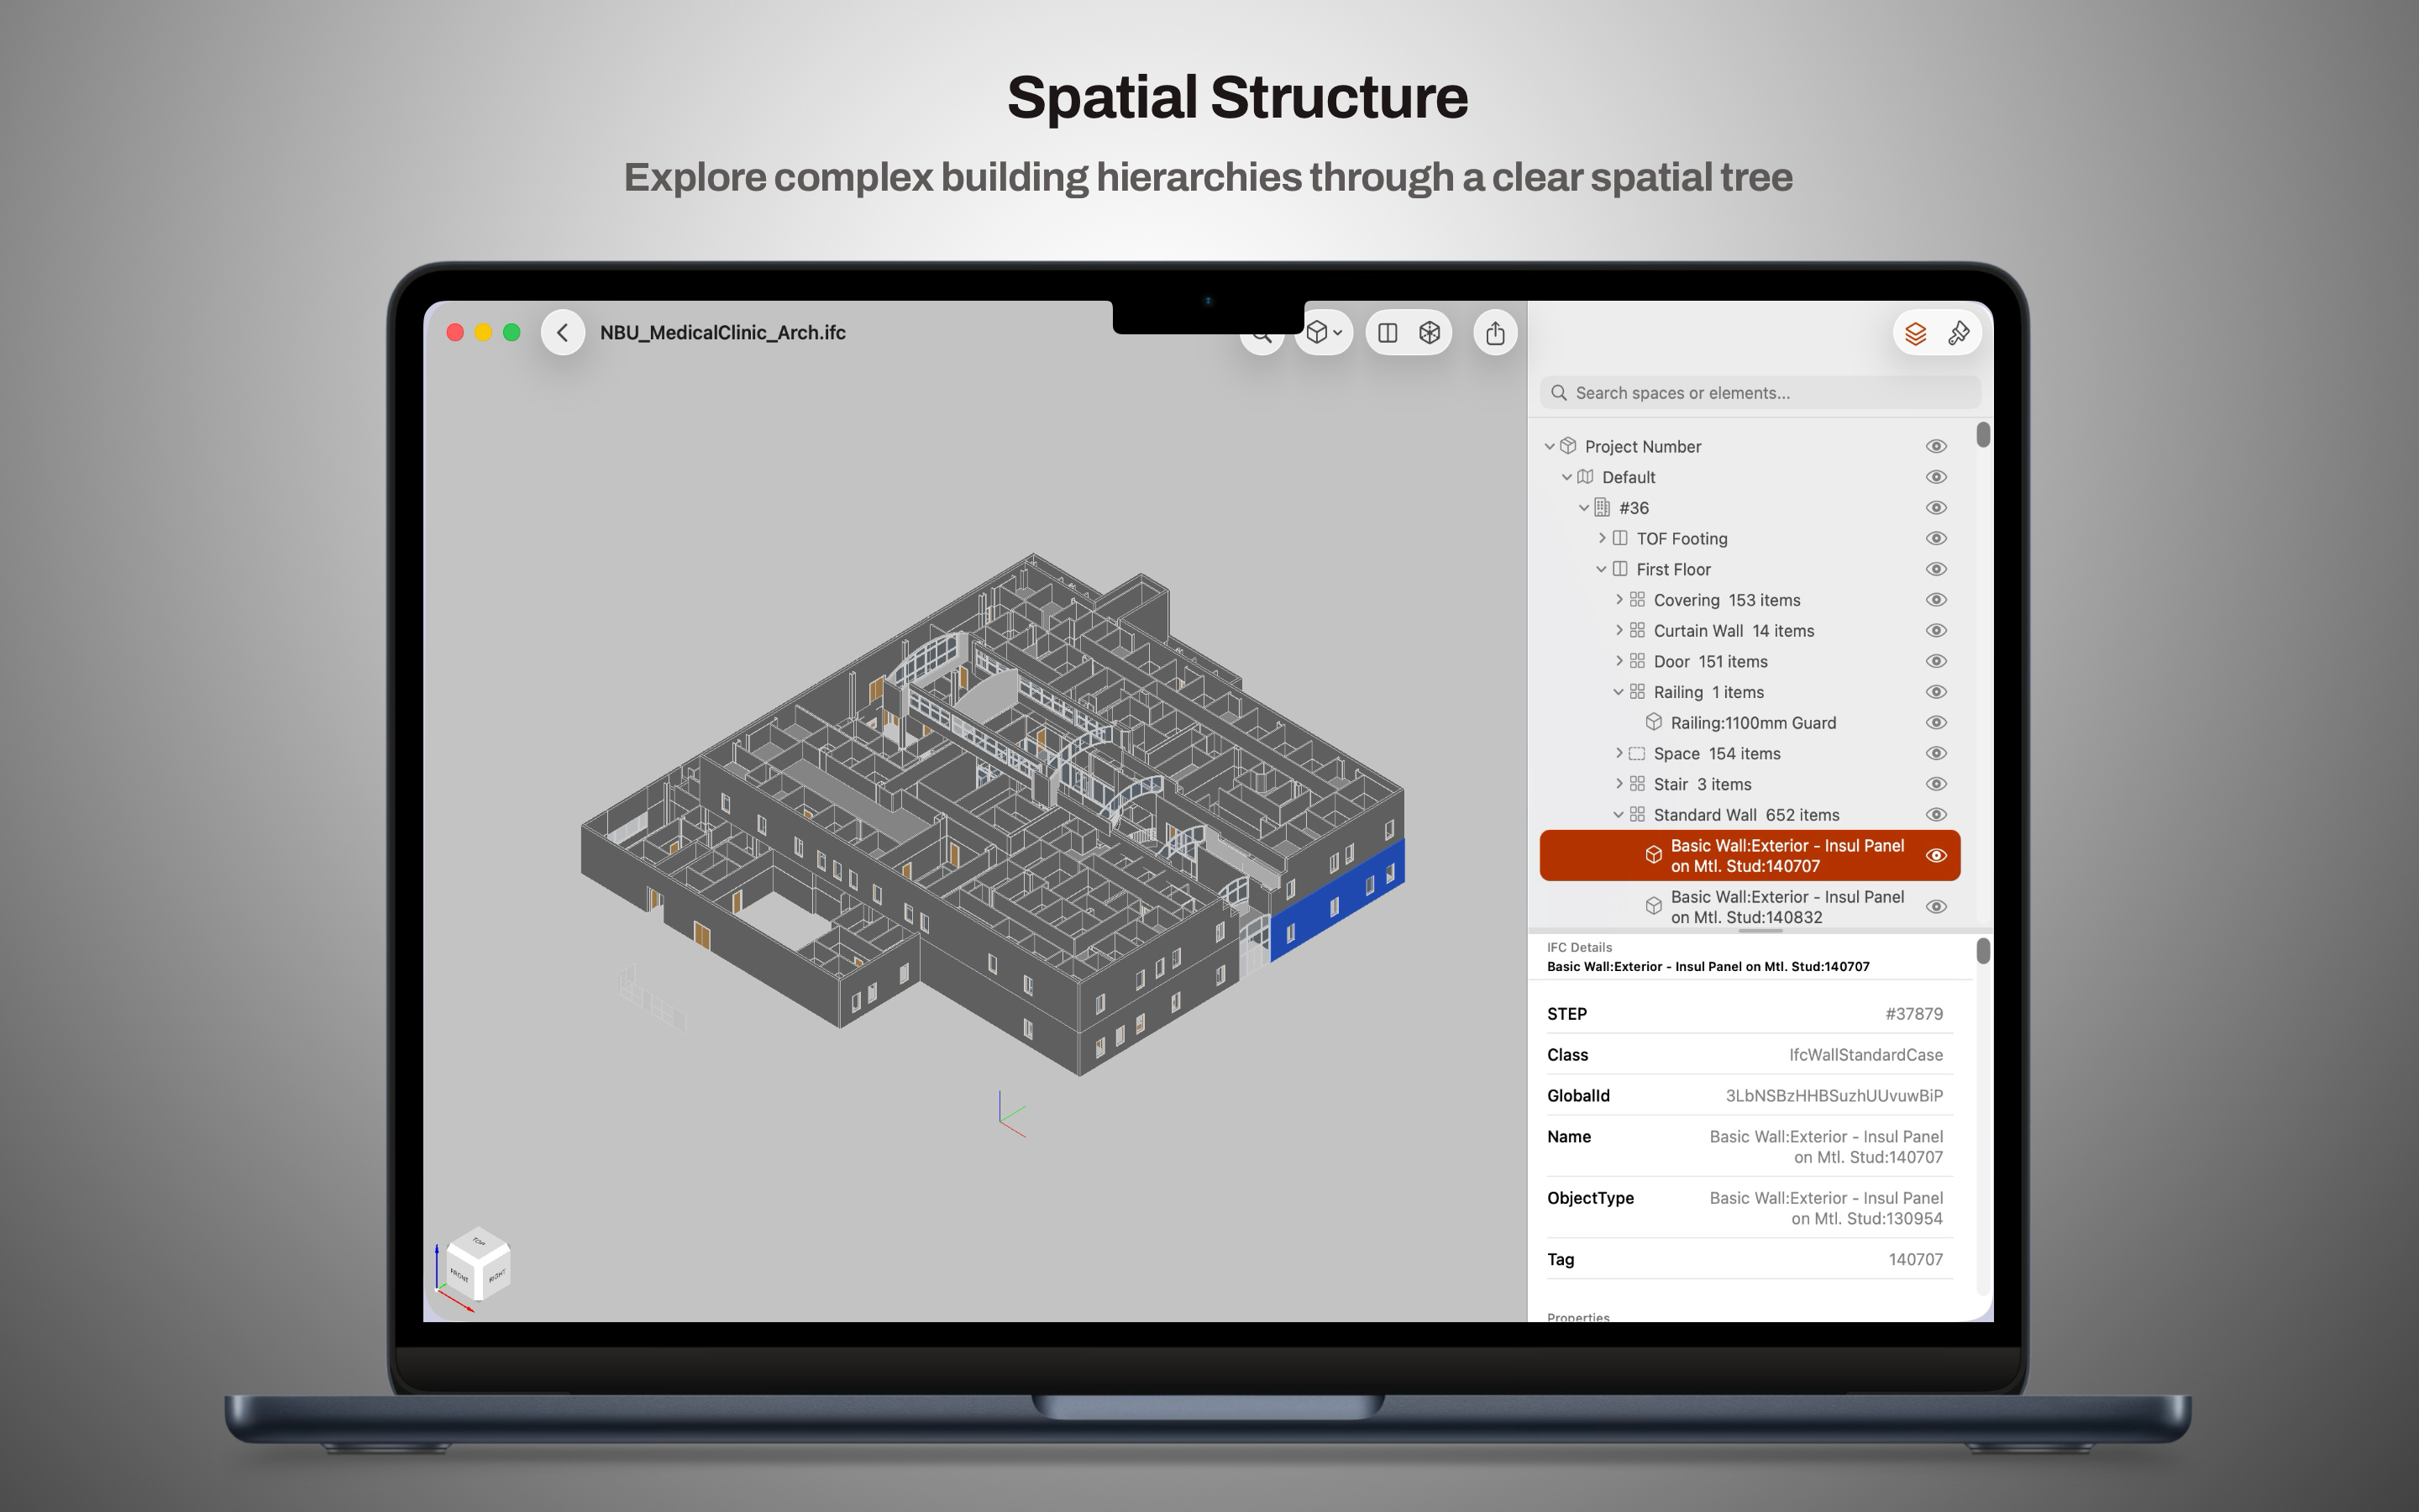The width and height of the screenshot is (2419, 1512).
Task: Click the divider handle above IFC Details
Action: tap(1760, 931)
